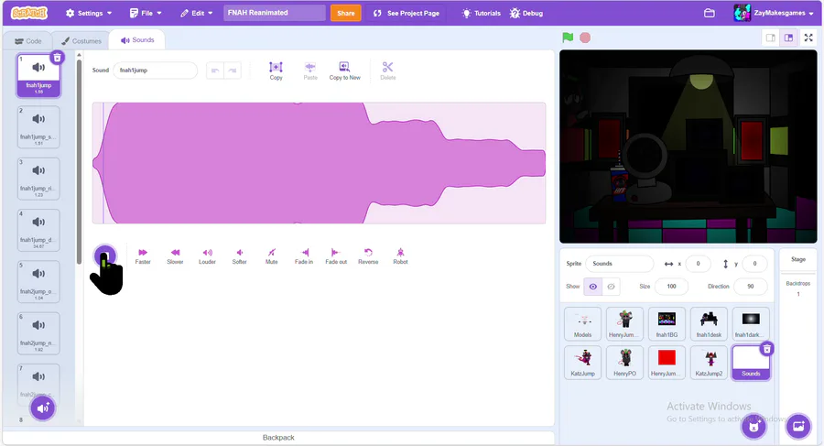
Task: Delete the fnah1jump sound via trash icon
Action: click(x=58, y=58)
